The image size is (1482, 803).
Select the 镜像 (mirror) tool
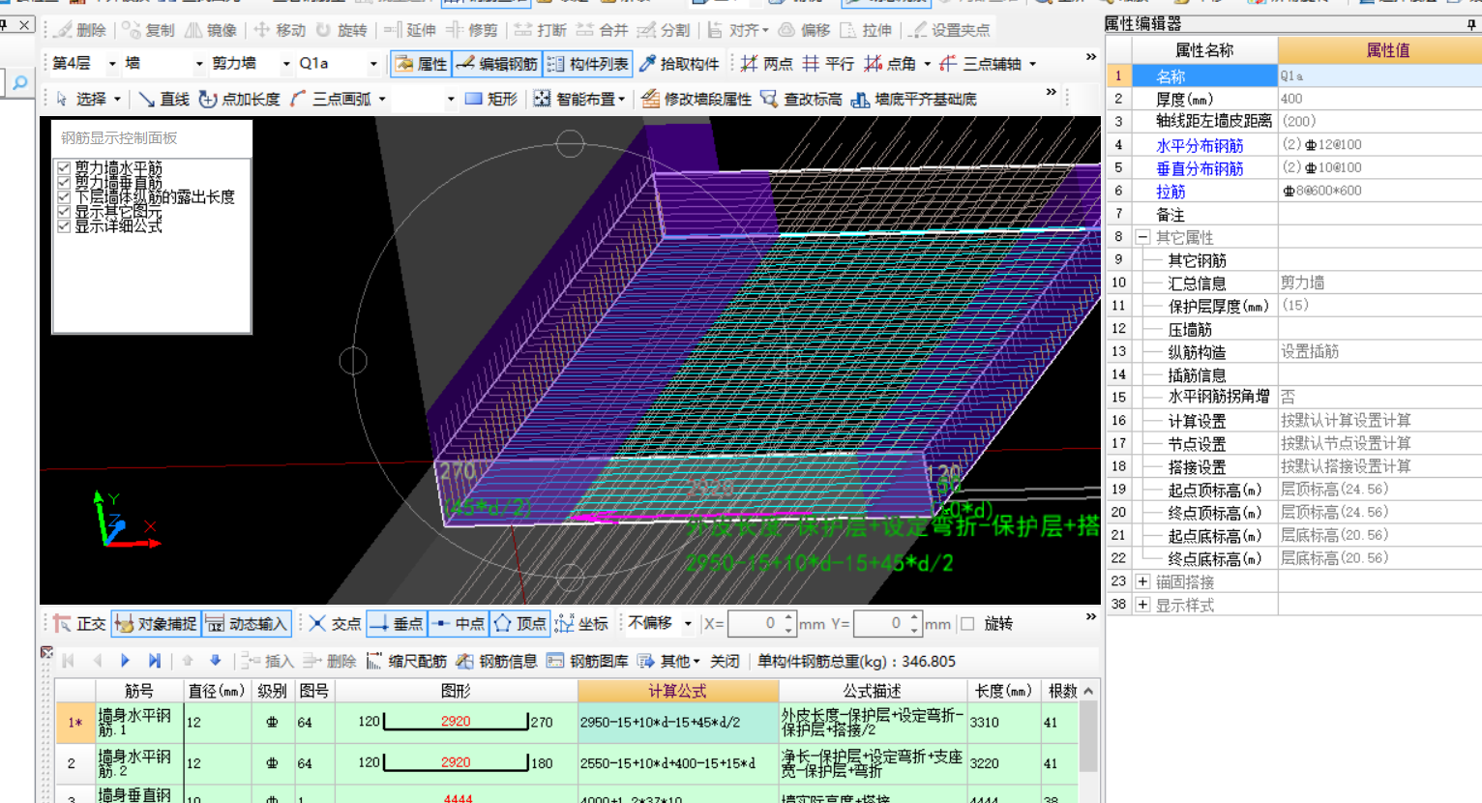(x=211, y=30)
